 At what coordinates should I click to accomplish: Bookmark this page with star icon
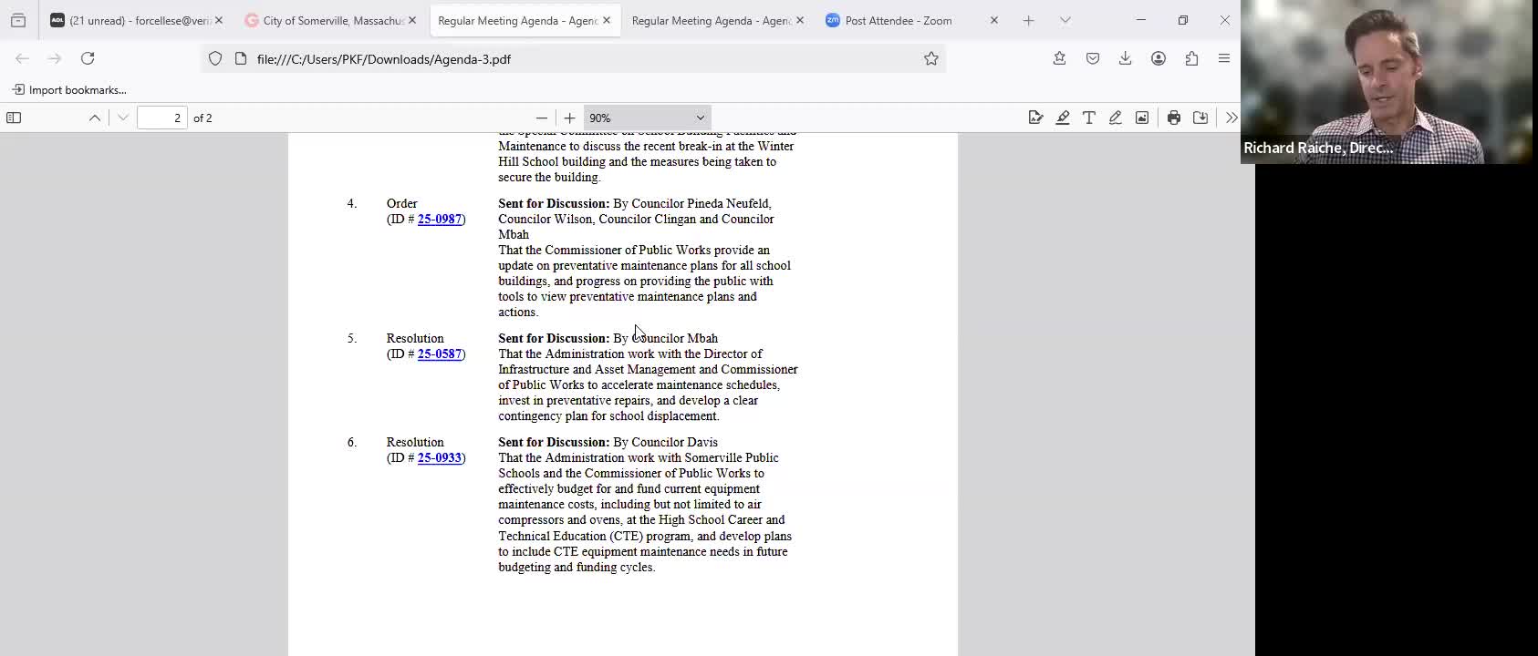tap(930, 58)
